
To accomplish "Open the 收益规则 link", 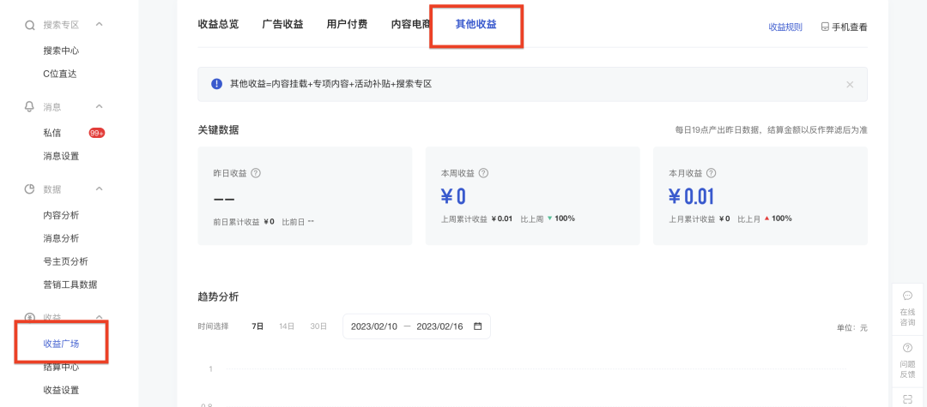I will pos(785,27).
